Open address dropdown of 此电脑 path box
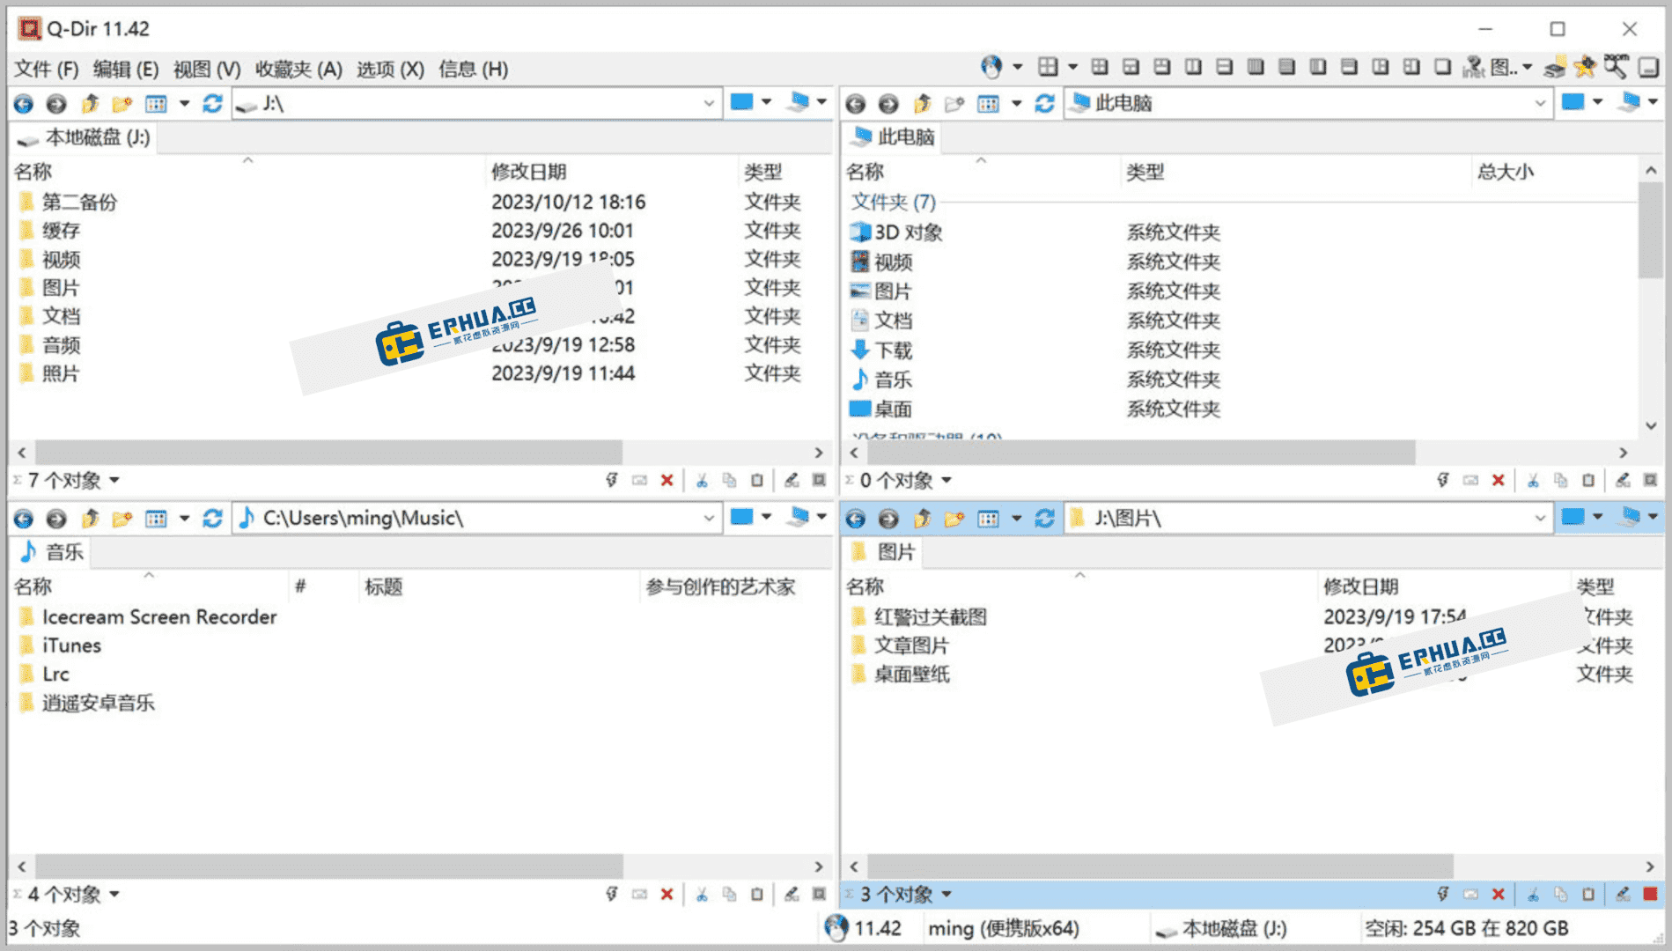Screen dimensions: 1672x951 tap(1540, 104)
